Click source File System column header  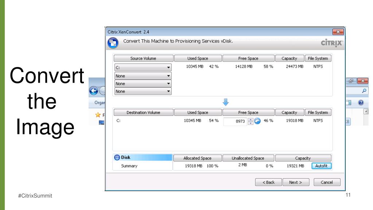click(318, 58)
